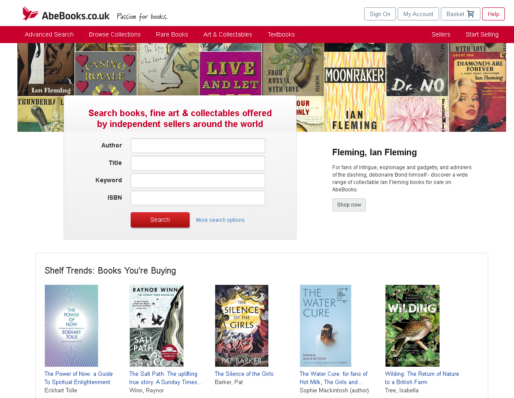Open More search options link

220,220
